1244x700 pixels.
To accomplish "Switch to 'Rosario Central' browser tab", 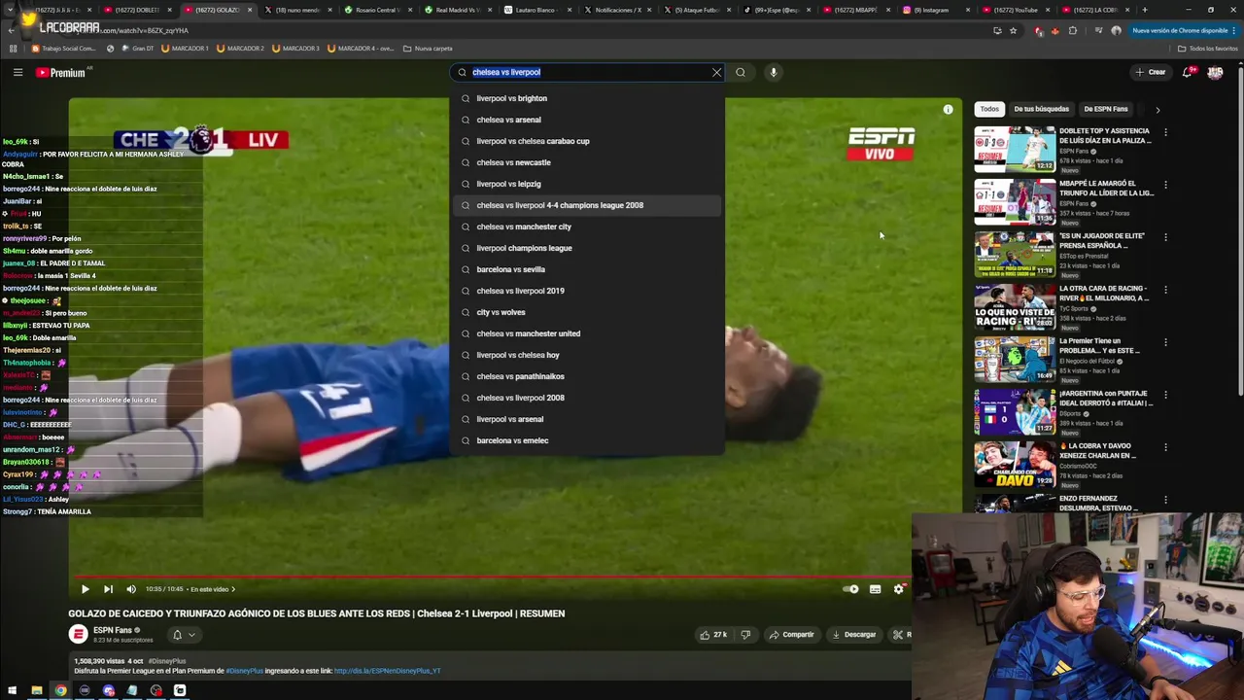I will click(x=377, y=10).
